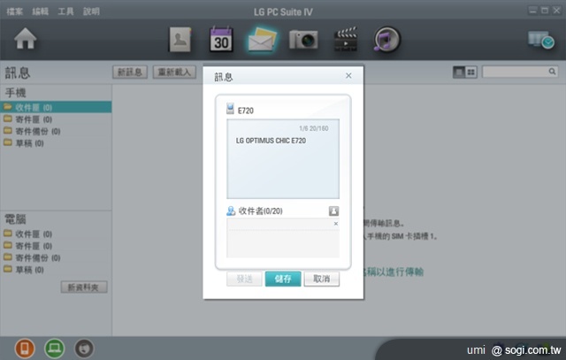Open the Videos clapperboard icon
566x360 pixels.
pos(346,39)
